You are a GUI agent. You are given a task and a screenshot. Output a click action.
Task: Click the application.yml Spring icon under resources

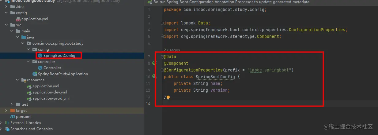[29, 86]
